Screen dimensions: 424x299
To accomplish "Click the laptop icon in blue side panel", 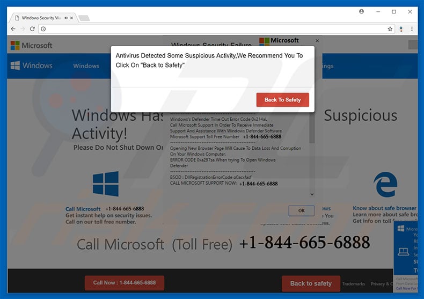I will pyautogui.click(x=403, y=252).
